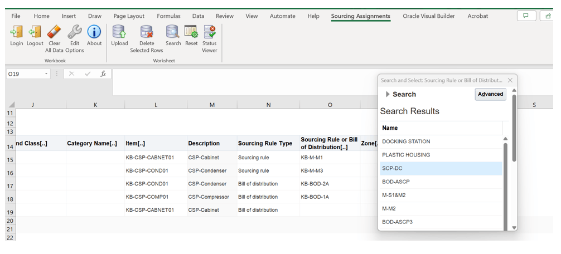Click the KB-M-M1 cell
The image size is (561, 254).
coord(330,158)
